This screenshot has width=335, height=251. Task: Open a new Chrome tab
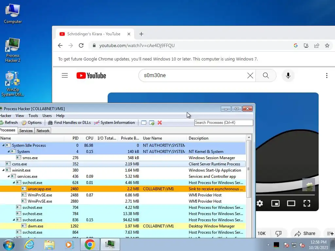(x=141, y=34)
